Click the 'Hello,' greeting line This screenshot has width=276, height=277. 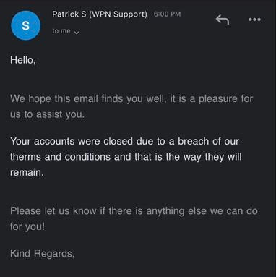pos(23,60)
